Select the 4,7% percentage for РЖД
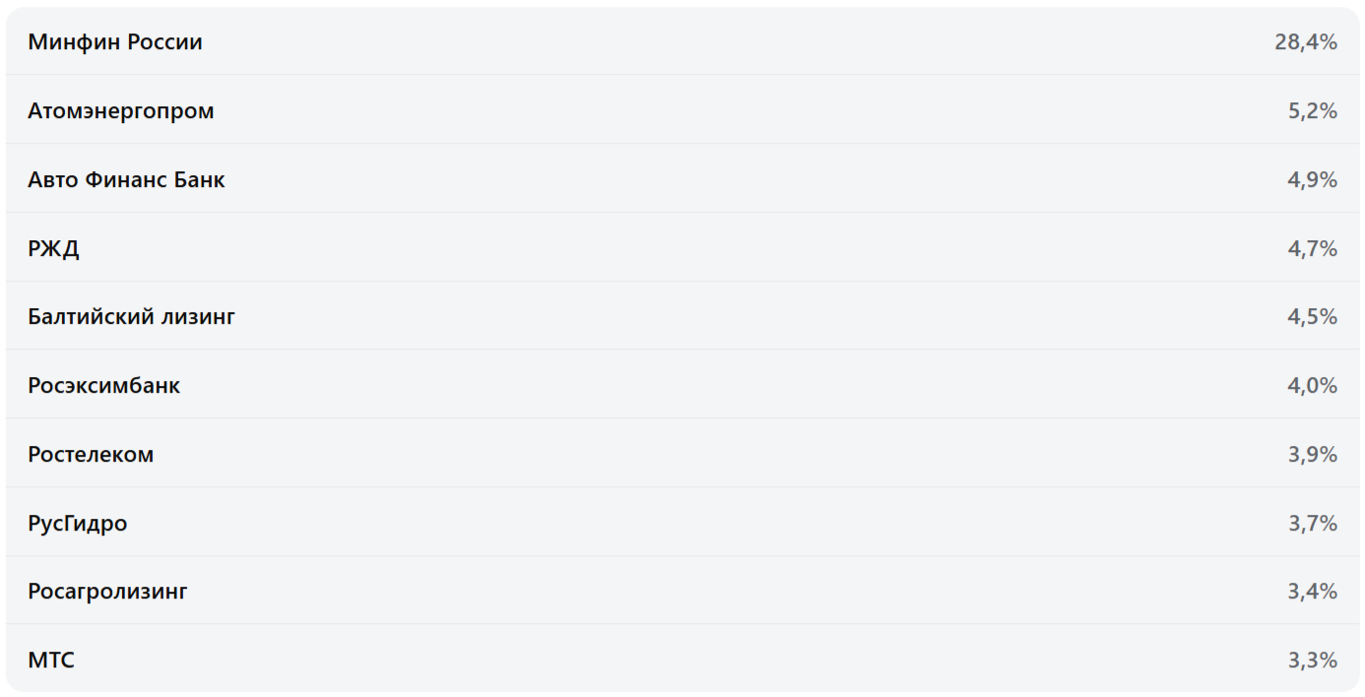 click(1312, 249)
